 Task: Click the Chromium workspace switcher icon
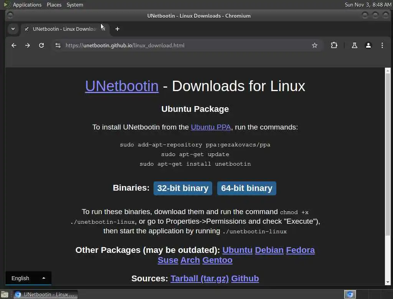coord(350,294)
